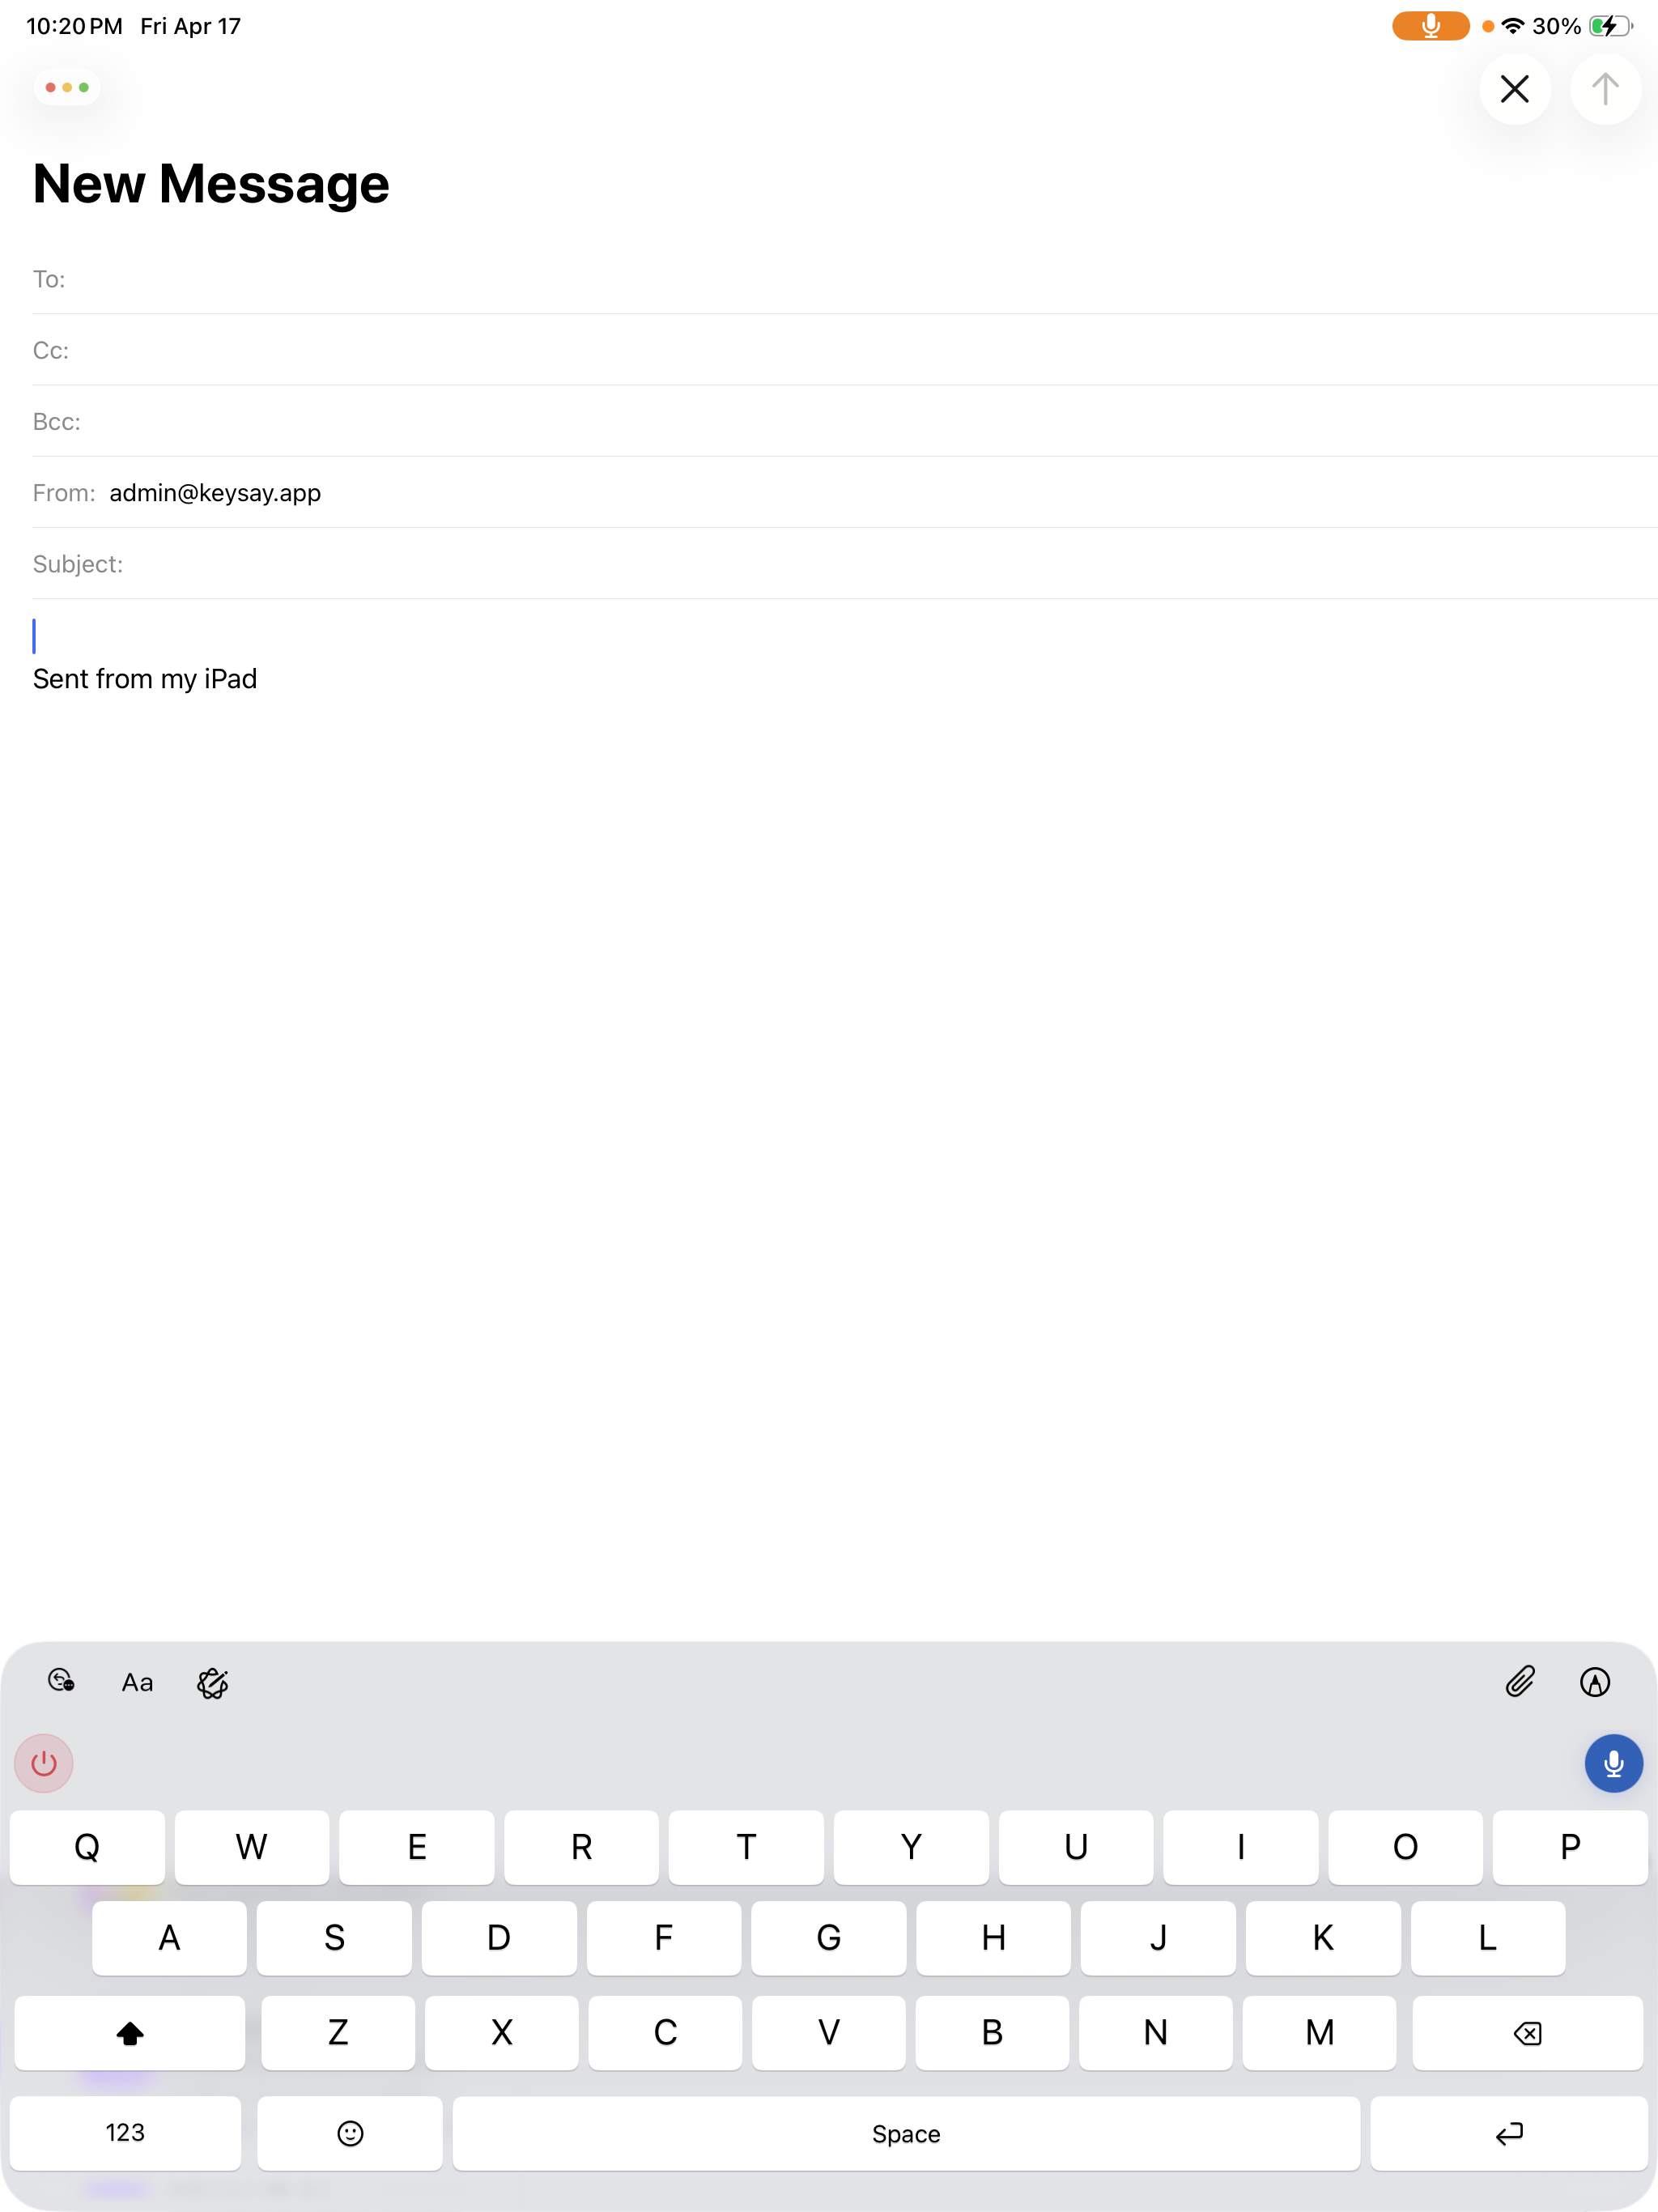Tap the Space bar
This screenshot has width=1658, height=2212.
click(906, 2133)
